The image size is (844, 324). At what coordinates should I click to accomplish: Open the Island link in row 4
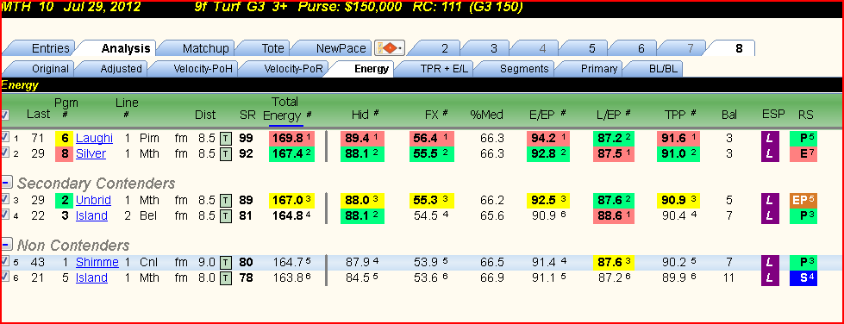pyautogui.click(x=91, y=215)
